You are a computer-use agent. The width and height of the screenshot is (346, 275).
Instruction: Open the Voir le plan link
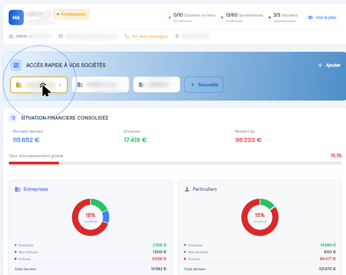pos(326,18)
